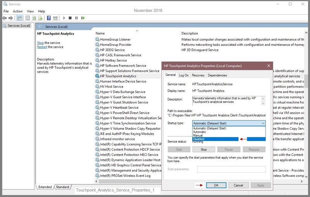Switch to the Log On tab
The image size is (310, 197).
[x=184, y=75]
